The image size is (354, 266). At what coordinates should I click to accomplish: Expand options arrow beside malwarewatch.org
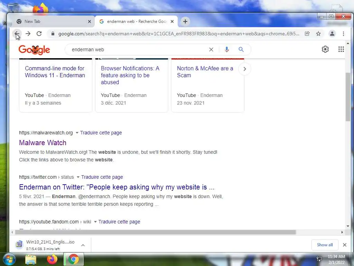[x=77, y=133]
